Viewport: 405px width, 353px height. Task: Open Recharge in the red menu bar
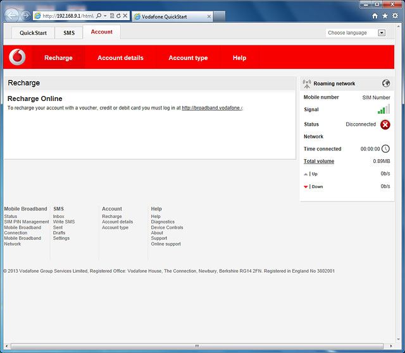58,57
